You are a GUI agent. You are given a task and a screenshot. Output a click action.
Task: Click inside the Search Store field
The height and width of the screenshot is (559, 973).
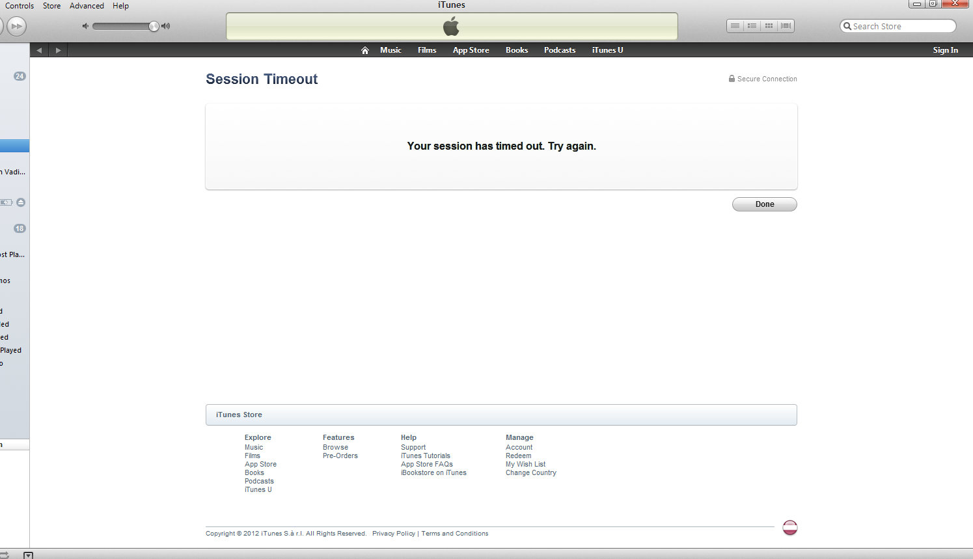point(898,25)
